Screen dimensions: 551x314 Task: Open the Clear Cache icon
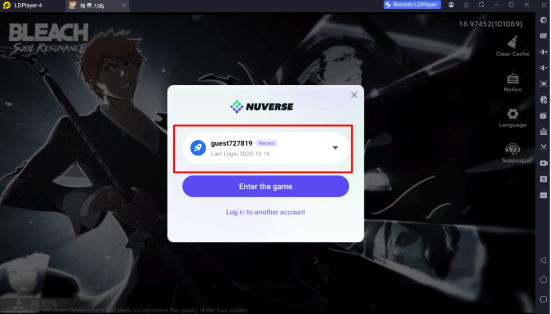point(512,46)
